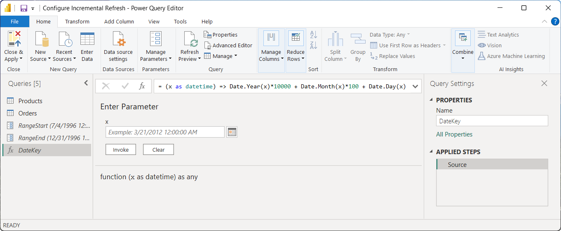Screen dimensions: 561x231
Task: Click the save icon in title bar
Action: [x=24, y=8]
